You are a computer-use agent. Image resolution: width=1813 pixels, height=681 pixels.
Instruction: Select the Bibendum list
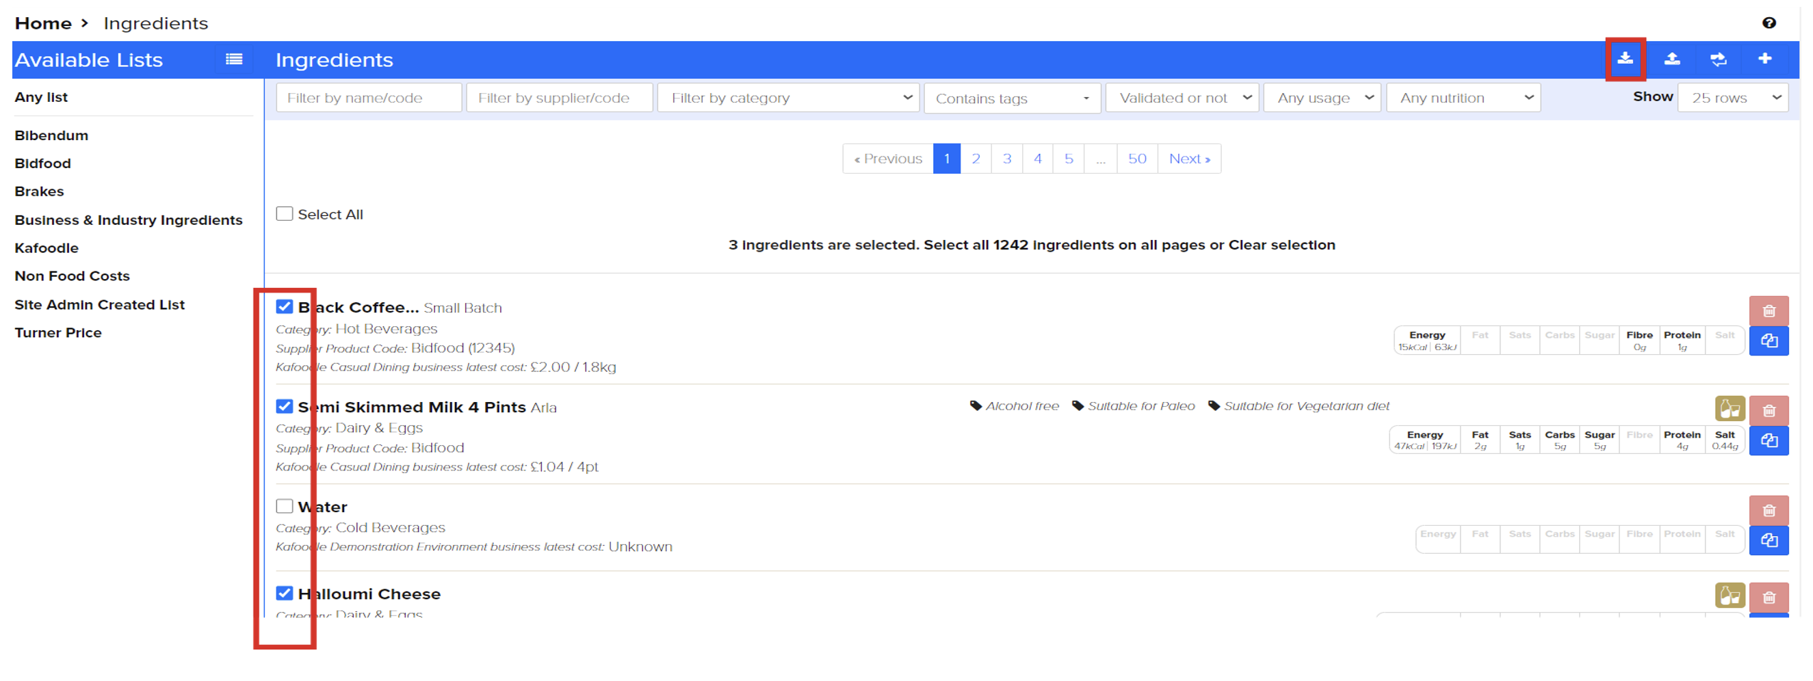(x=51, y=135)
